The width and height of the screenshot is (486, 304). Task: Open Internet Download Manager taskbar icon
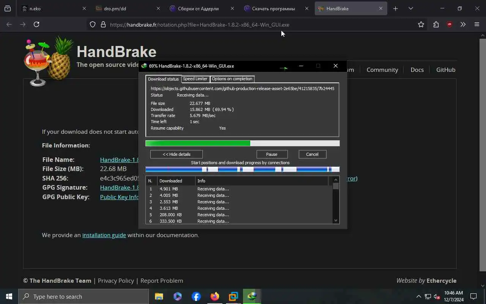coord(252,296)
